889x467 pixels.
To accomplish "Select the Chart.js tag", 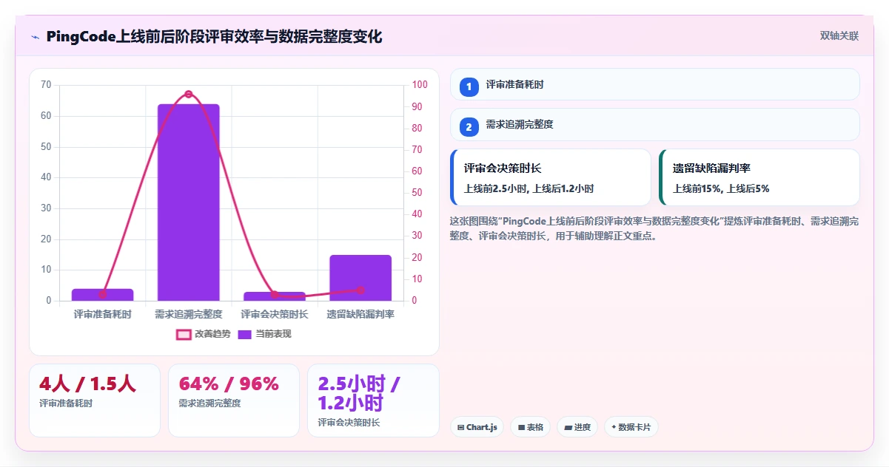I will [x=477, y=427].
